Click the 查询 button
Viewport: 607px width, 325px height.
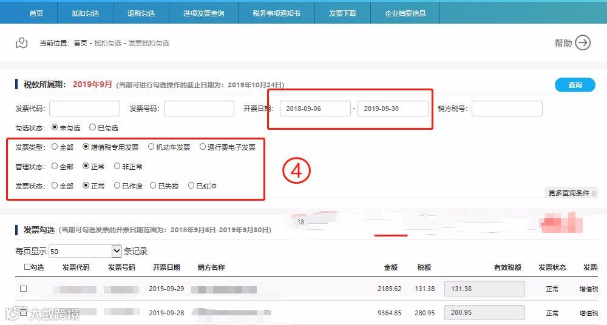575,85
